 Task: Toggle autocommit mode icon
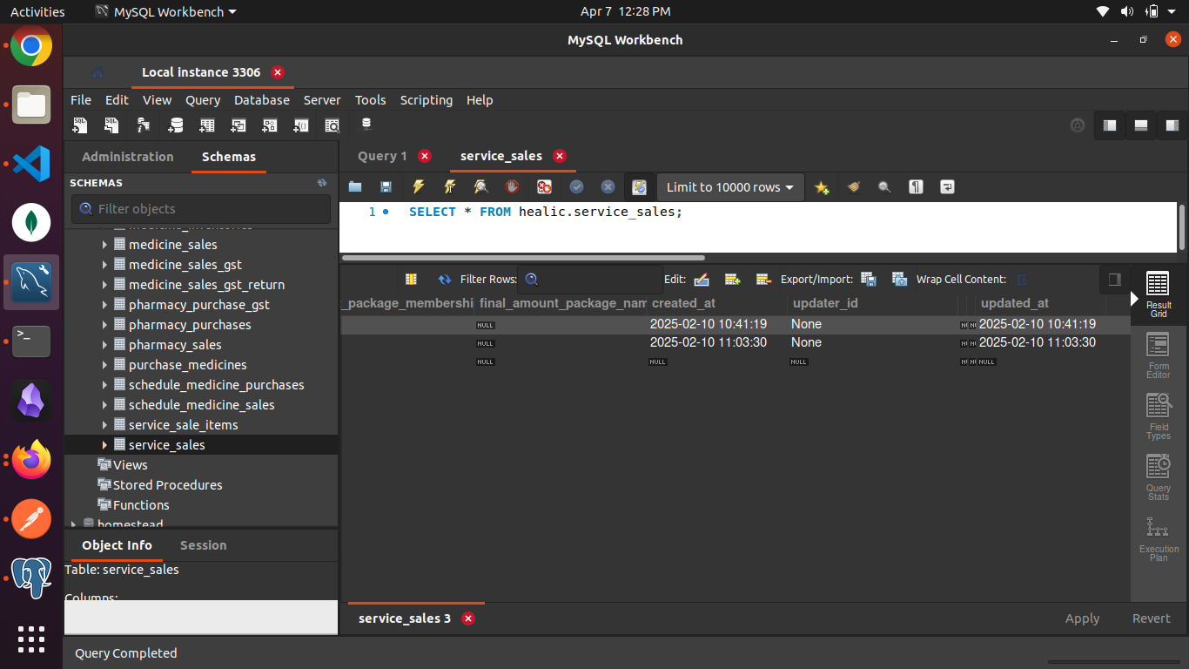pos(639,186)
